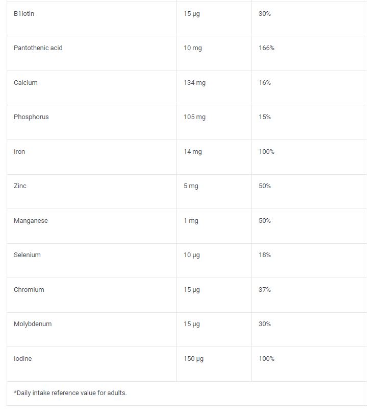The image size is (380, 414).
Task: Click the Molybdenum nutrient name
Action: [x=33, y=324]
